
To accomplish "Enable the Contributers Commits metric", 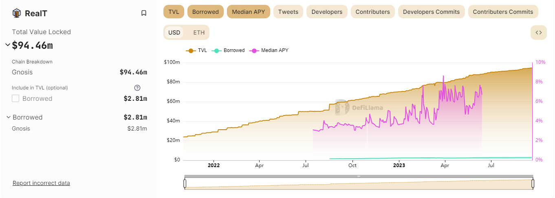I will point(503,12).
